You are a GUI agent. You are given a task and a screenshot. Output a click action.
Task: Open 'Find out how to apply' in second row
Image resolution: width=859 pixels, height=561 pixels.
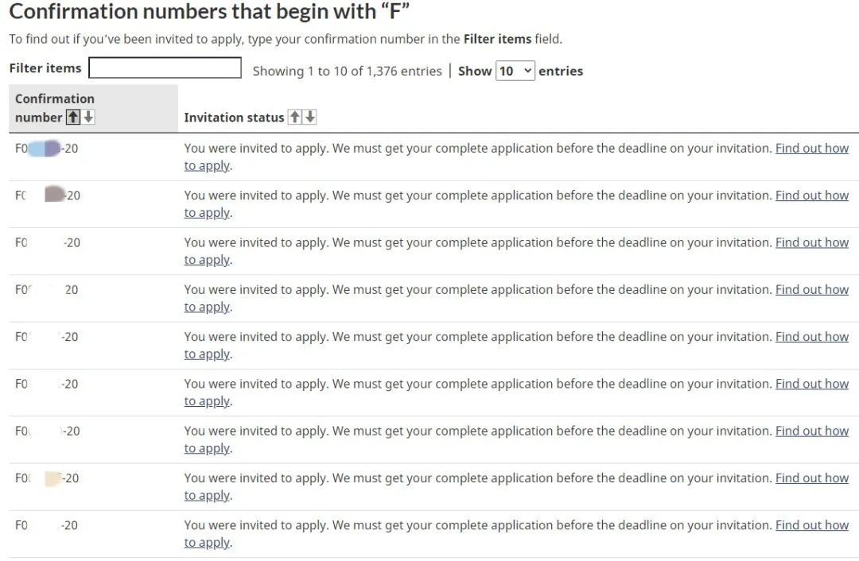pos(812,195)
